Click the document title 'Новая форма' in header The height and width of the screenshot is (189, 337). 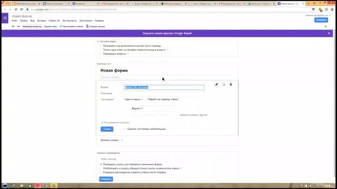(x=22, y=16)
